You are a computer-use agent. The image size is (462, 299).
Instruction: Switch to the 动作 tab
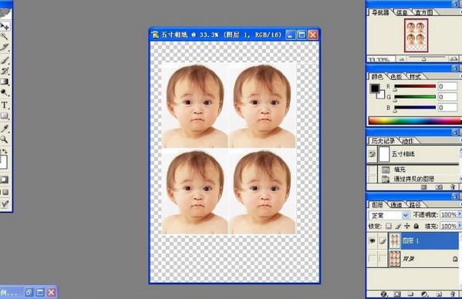tap(408, 141)
